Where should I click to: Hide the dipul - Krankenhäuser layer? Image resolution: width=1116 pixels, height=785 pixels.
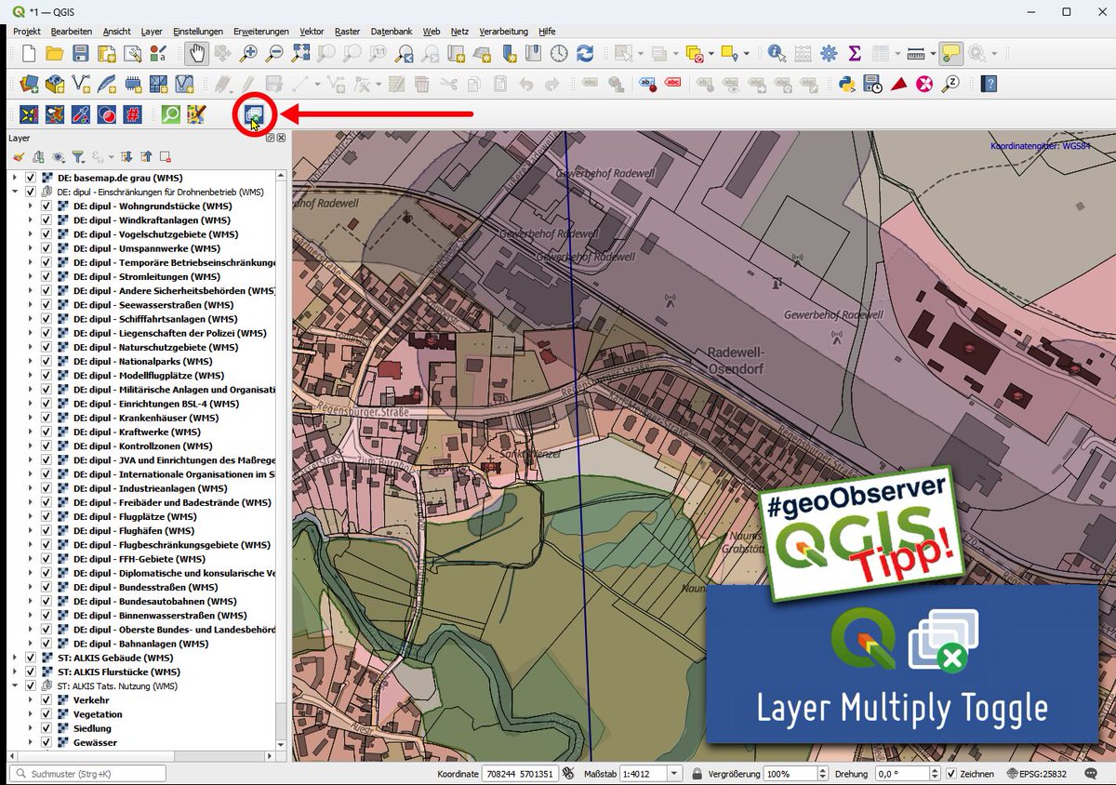46,419
